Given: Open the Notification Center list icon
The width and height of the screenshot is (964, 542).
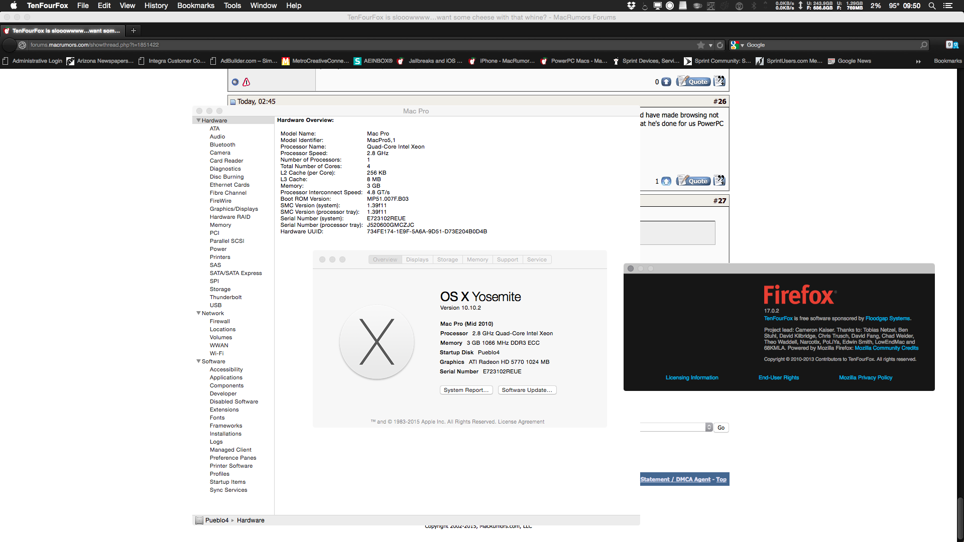Looking at the screenshot, I should click(x=948, y=6).
